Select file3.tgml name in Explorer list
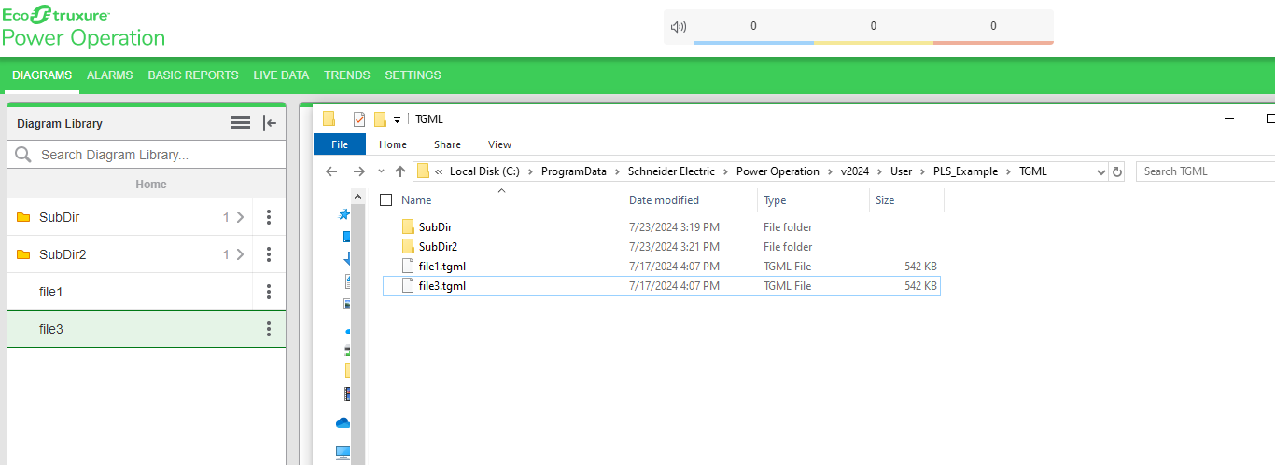Image resolution: width=1275 pixels, height=465 pixels. coord(442,286)
